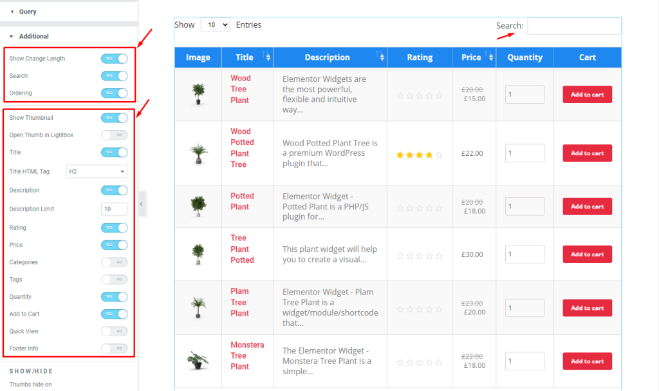
Task: Open the Wood Tree Plant title link
Action: click(x=241, y=90)
